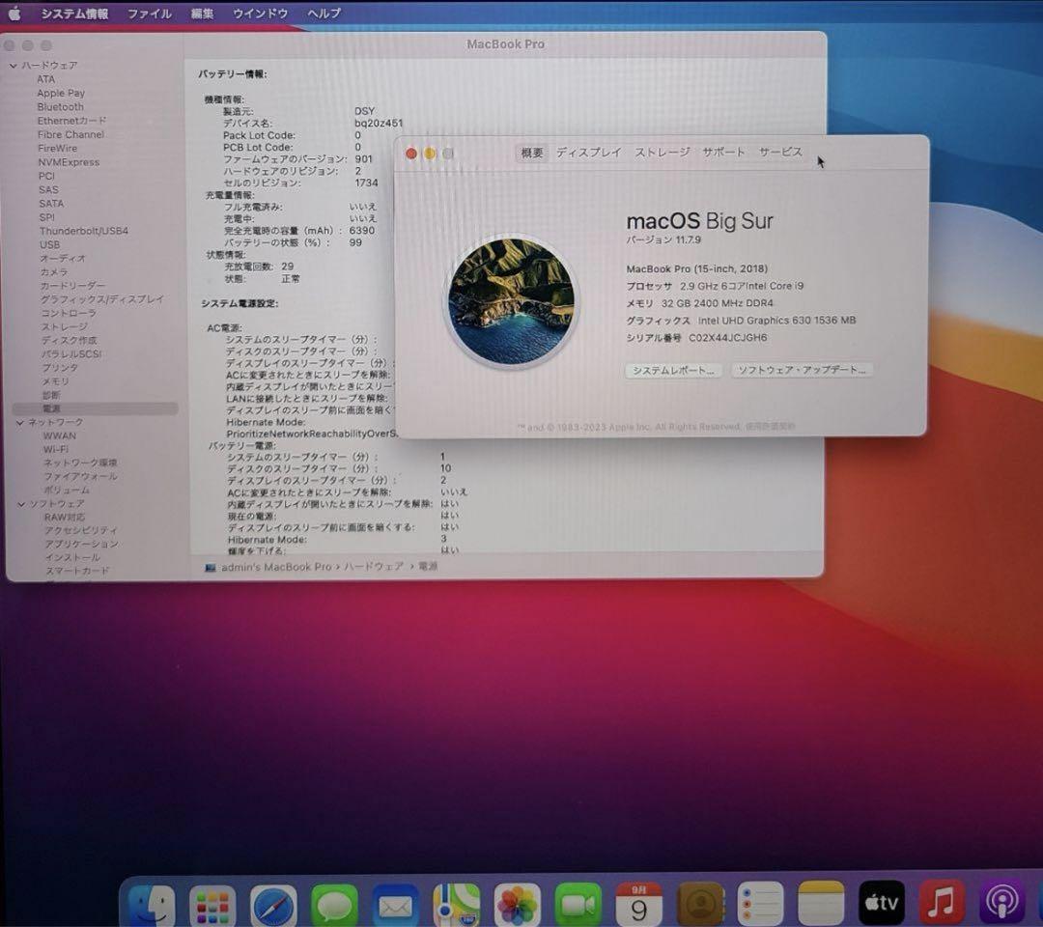
Task: Launch Apple TV from the Dock
Action: 882,903
